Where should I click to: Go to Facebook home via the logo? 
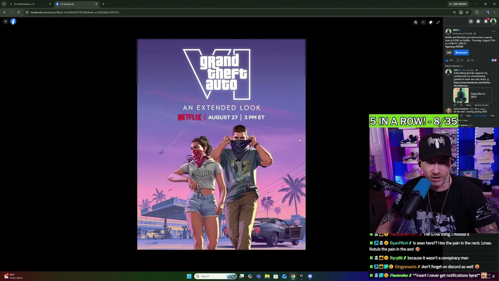[x=13, y=22]
